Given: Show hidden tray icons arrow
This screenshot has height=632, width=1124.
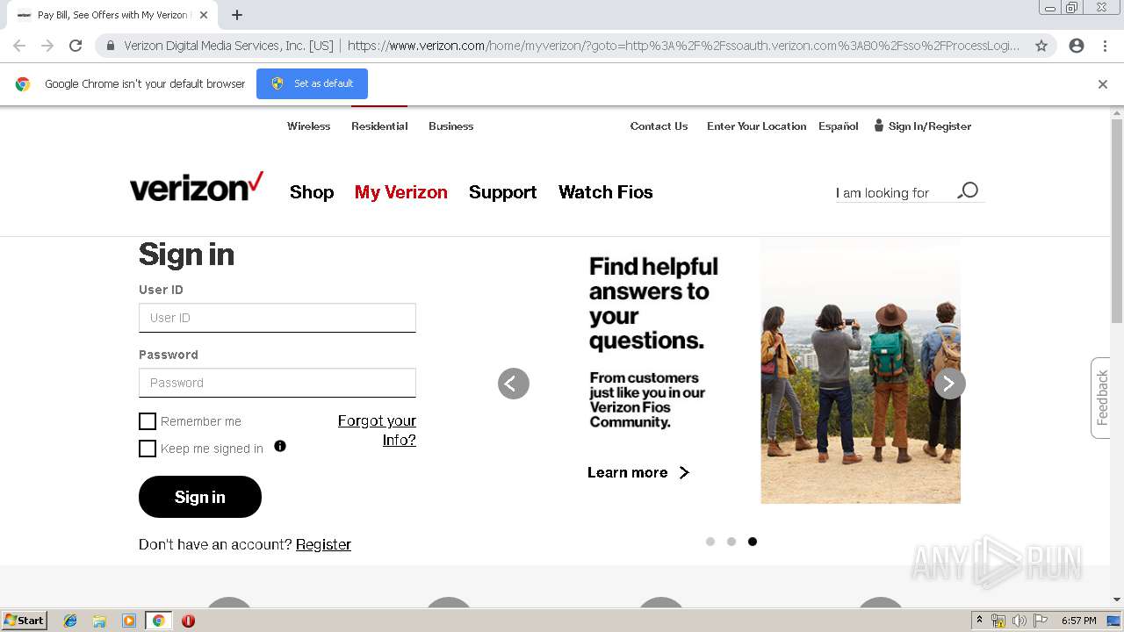Looking at the screenshot, I should click(979, 621).
